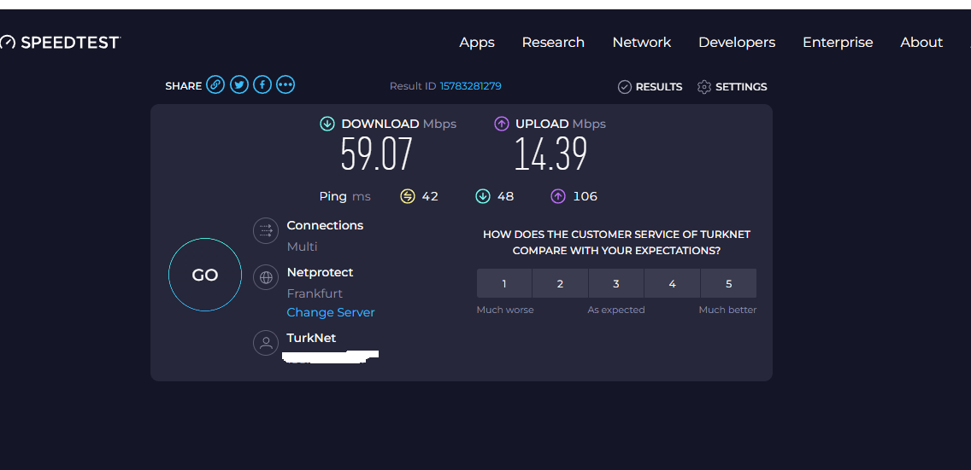This screenshot has width=971, height=470.
Task: Open SETTINGS page
Action: pyautogui.click(x=741, y=87)
